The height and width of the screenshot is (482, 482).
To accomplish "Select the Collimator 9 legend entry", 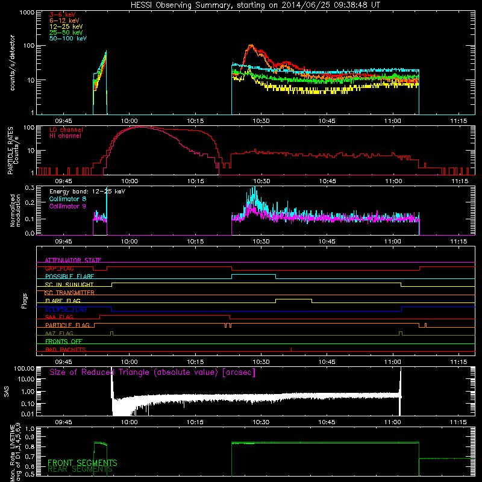I will (67, 206).
